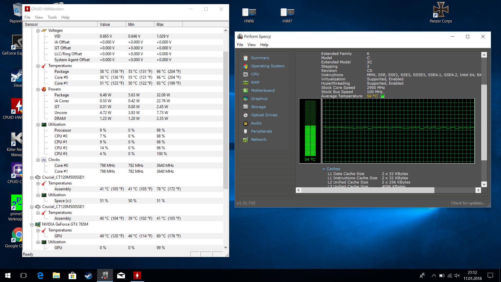This screenshot has height=282, width=501.
Task: Open the Storage drive icon in Speccy
Action: 245,107
